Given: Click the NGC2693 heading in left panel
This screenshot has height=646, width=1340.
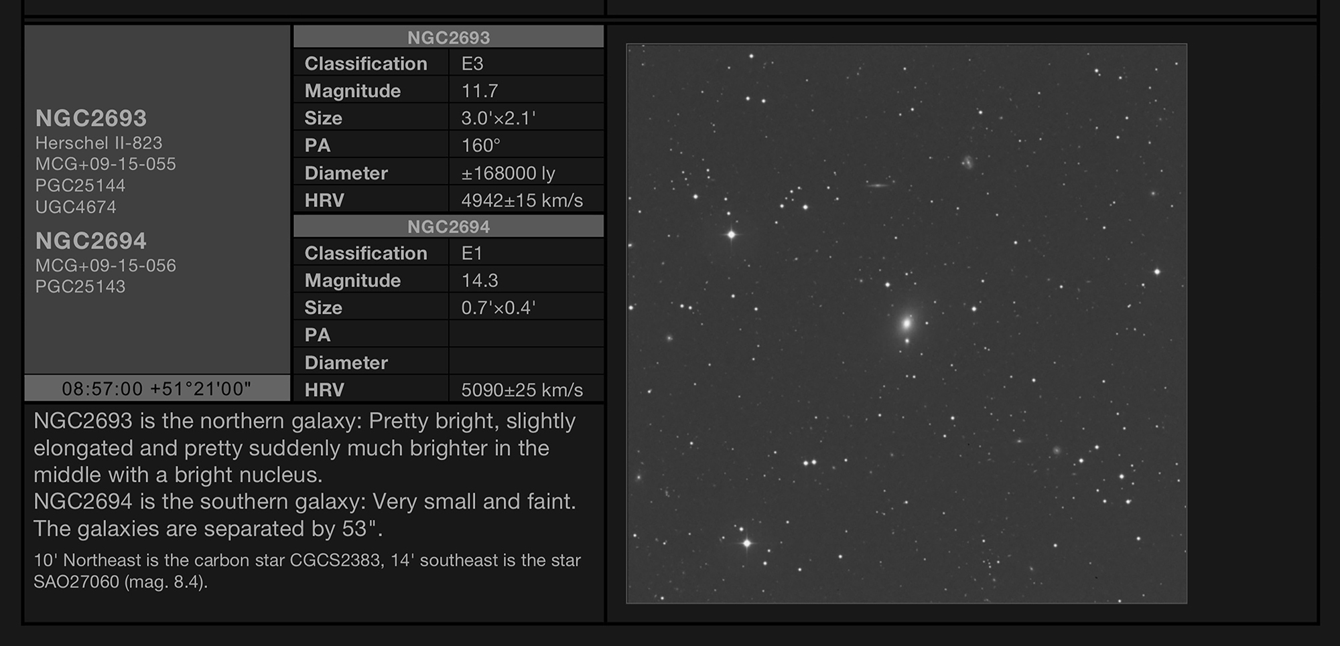Looking at the screenshot, I should coord(90,118).
